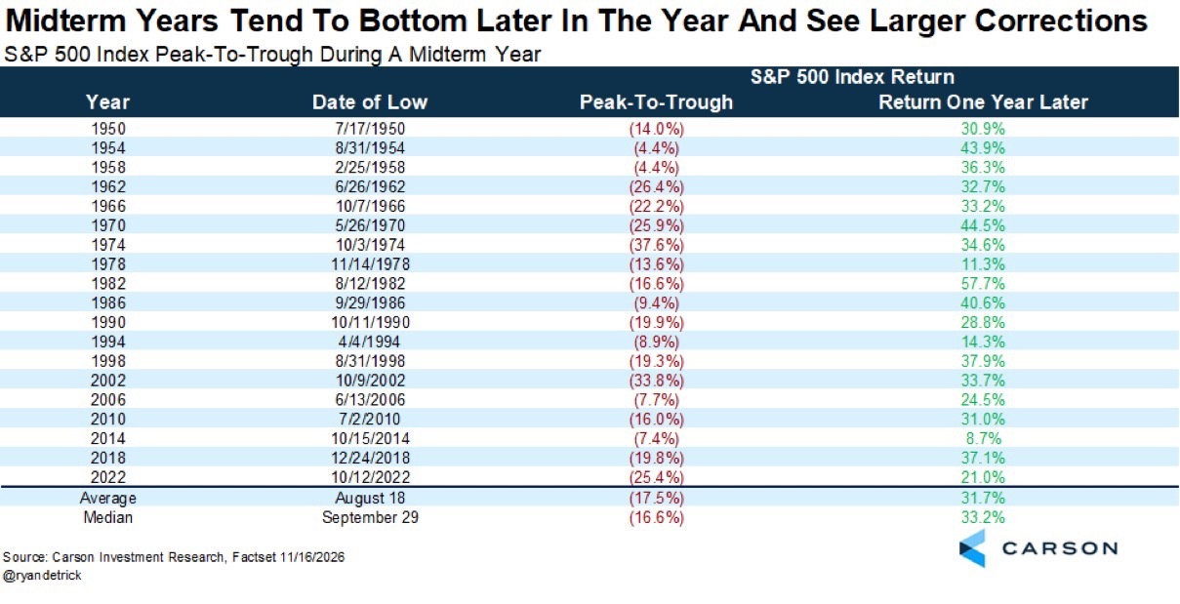Click the S&P 500 Index Return heading
Viewport: 1180px width, 604px height.
pyautogui.click(x=852, y=77)
